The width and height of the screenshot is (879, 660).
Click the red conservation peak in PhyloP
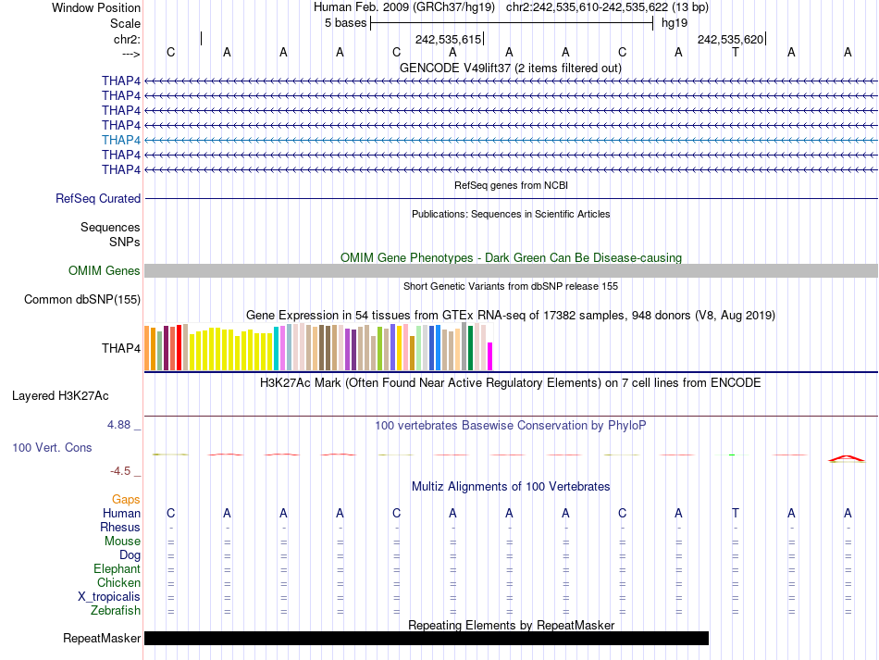[x=846, y=457]
